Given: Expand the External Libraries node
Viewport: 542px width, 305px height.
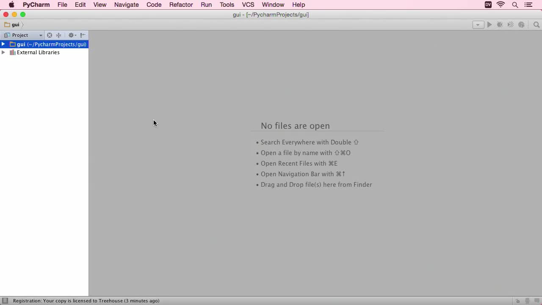Looking at the screenshot, I should point(3,53).
